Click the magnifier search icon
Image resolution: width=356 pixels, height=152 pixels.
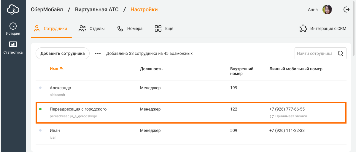click(341, 54)
